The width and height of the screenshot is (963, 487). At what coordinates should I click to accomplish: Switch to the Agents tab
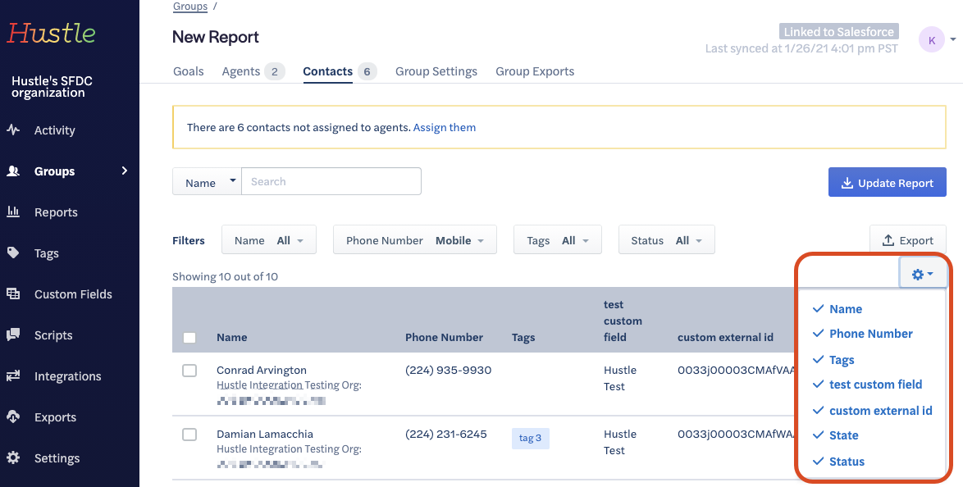253,71
